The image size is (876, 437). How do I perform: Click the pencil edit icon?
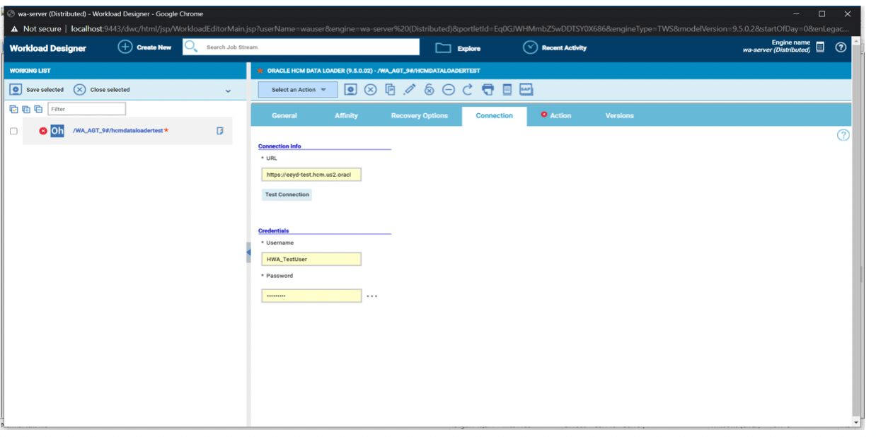pos(410,89)
